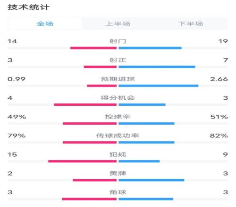
Task: Open the 下半场 tab
Action: click(x=191, y=24)
